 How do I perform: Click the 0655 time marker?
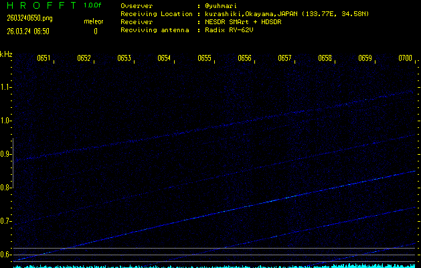[204, 58]
